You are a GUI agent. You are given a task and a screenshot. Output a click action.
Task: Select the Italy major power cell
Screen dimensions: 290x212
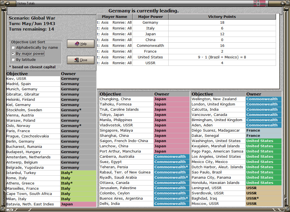[150, 28]
